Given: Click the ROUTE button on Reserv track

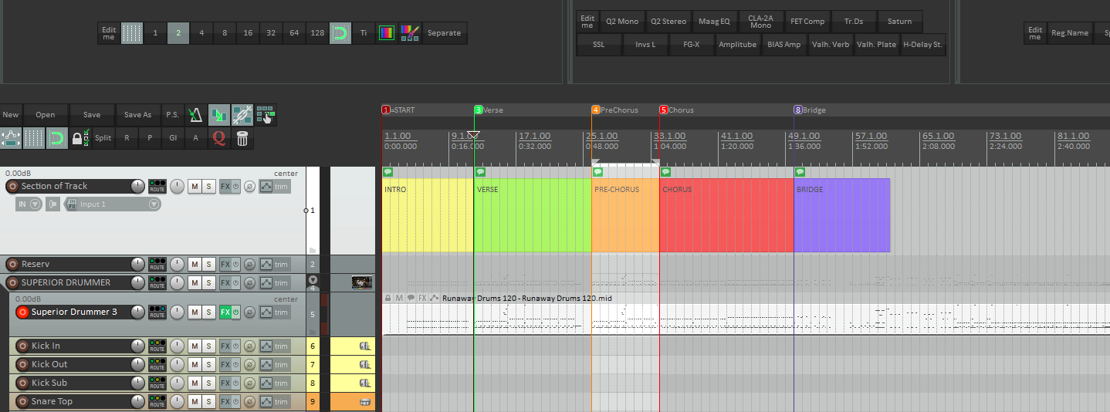Looking at the screenshot, I should tap(157, 264).
